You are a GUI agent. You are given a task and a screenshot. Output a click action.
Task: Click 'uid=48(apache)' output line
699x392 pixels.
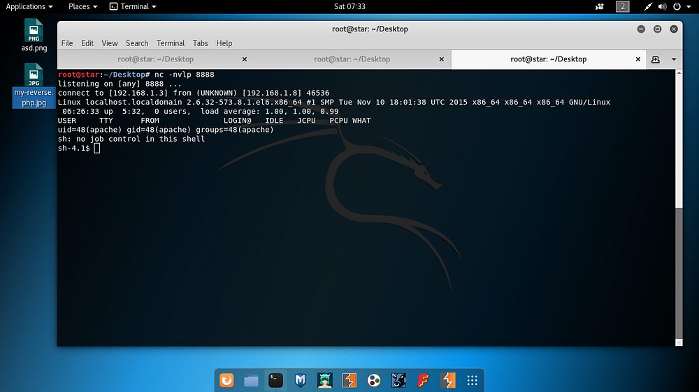pos(166,130)
